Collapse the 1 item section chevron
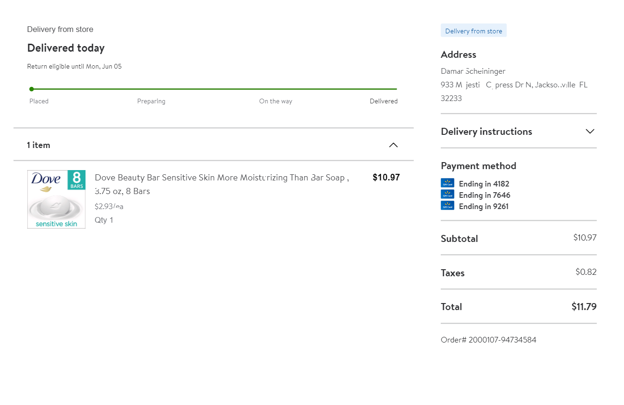This screenshot has width=624, height=405. [x=393, y=145]
